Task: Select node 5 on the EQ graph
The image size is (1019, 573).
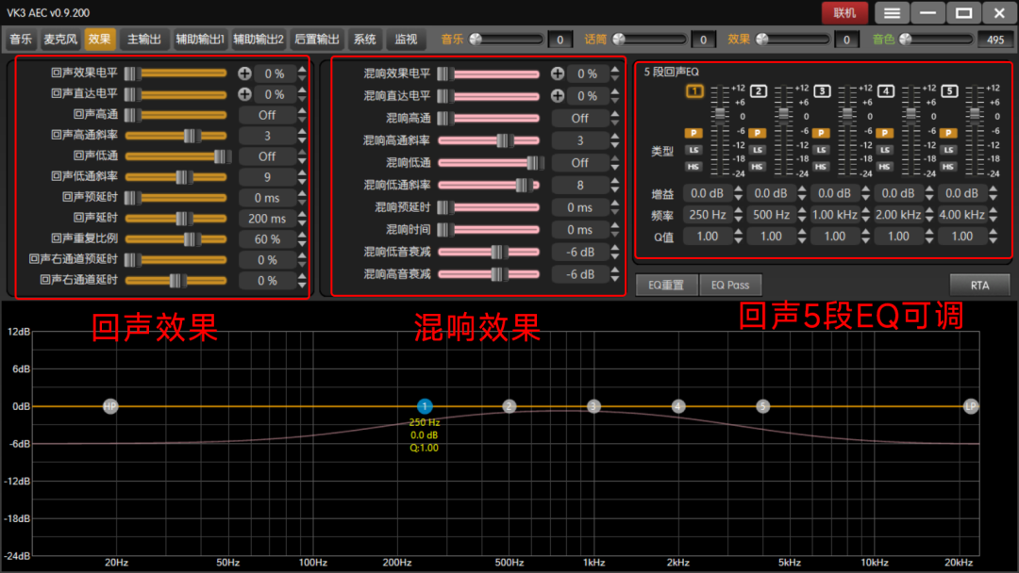Action: [762, 406]
